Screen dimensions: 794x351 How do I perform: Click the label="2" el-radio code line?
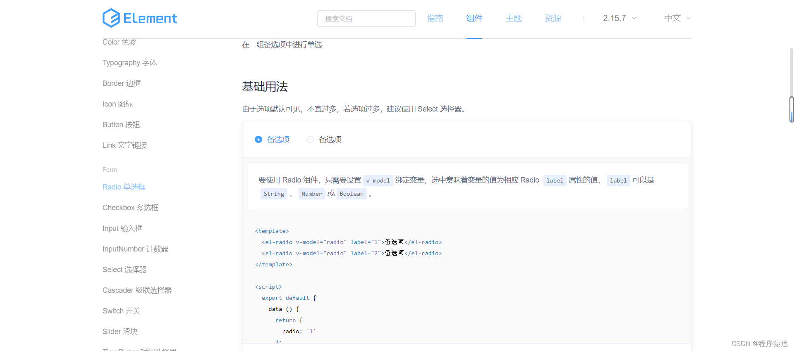(352, 253)
